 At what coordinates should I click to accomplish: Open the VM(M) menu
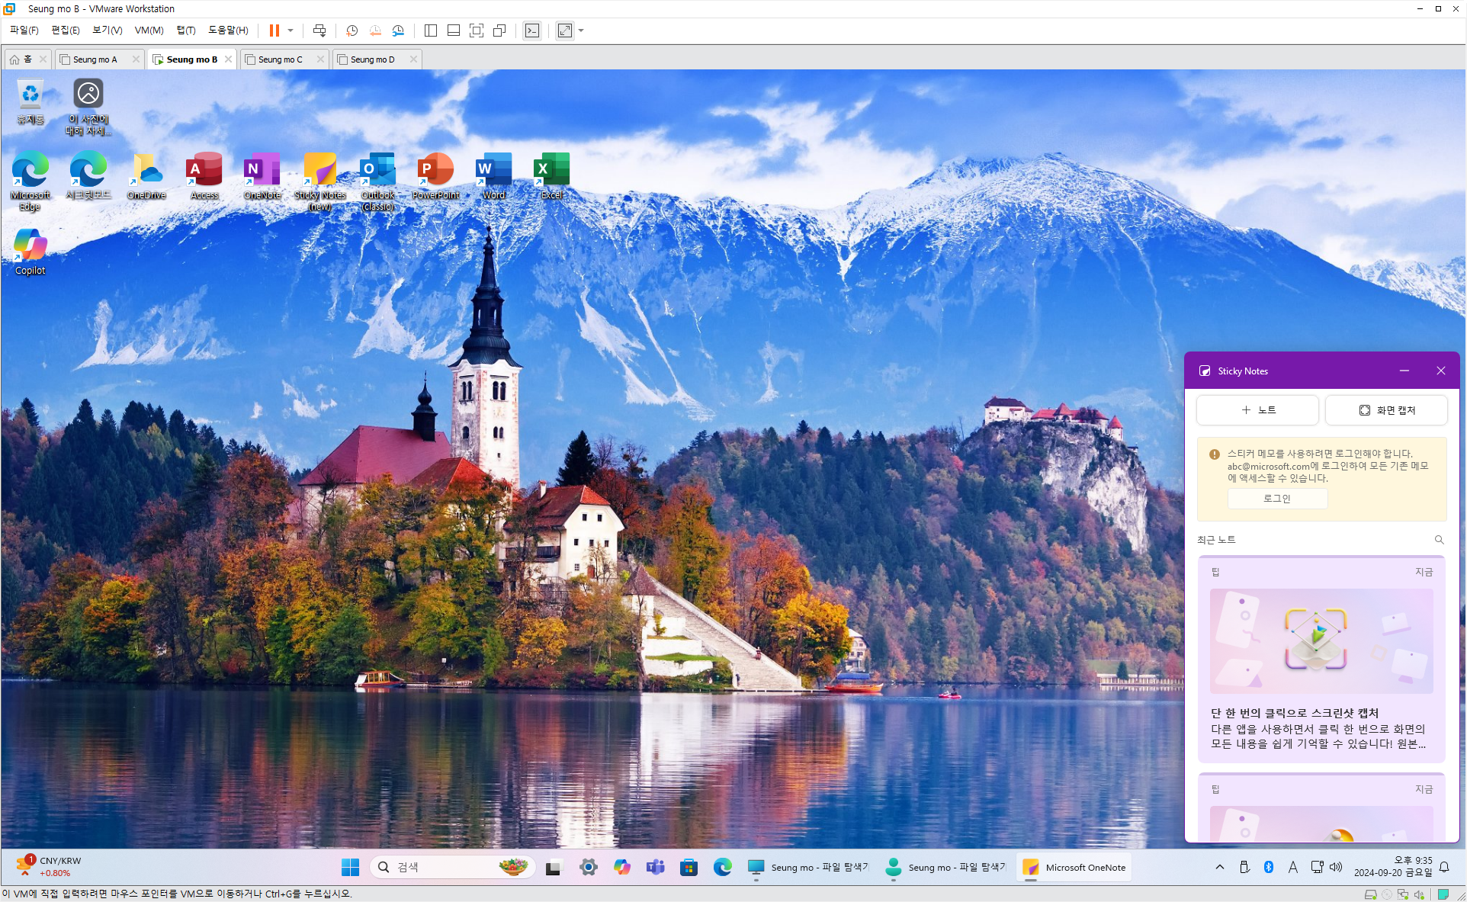(149, 30)
